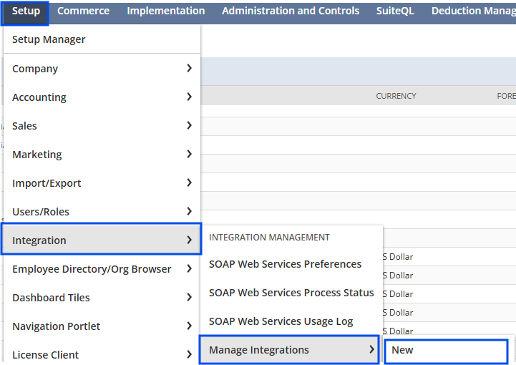516x365 pixels.
Task: Expand the Sales chevron arrow
Action: (x=189, y=125)
